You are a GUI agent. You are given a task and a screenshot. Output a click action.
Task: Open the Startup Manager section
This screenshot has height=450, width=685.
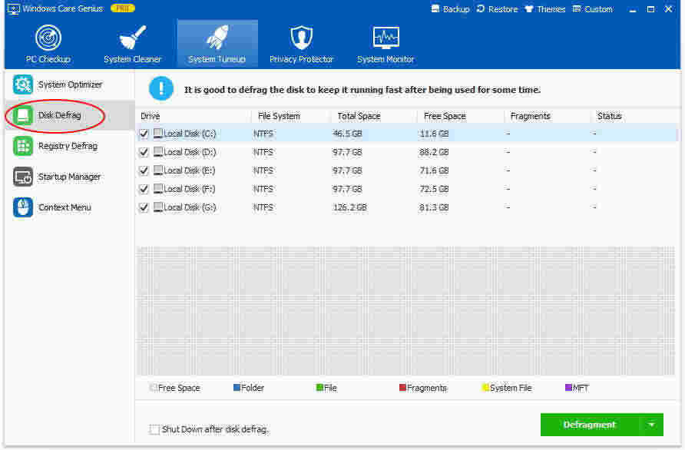pyautogui.click(x=69, y=177)
